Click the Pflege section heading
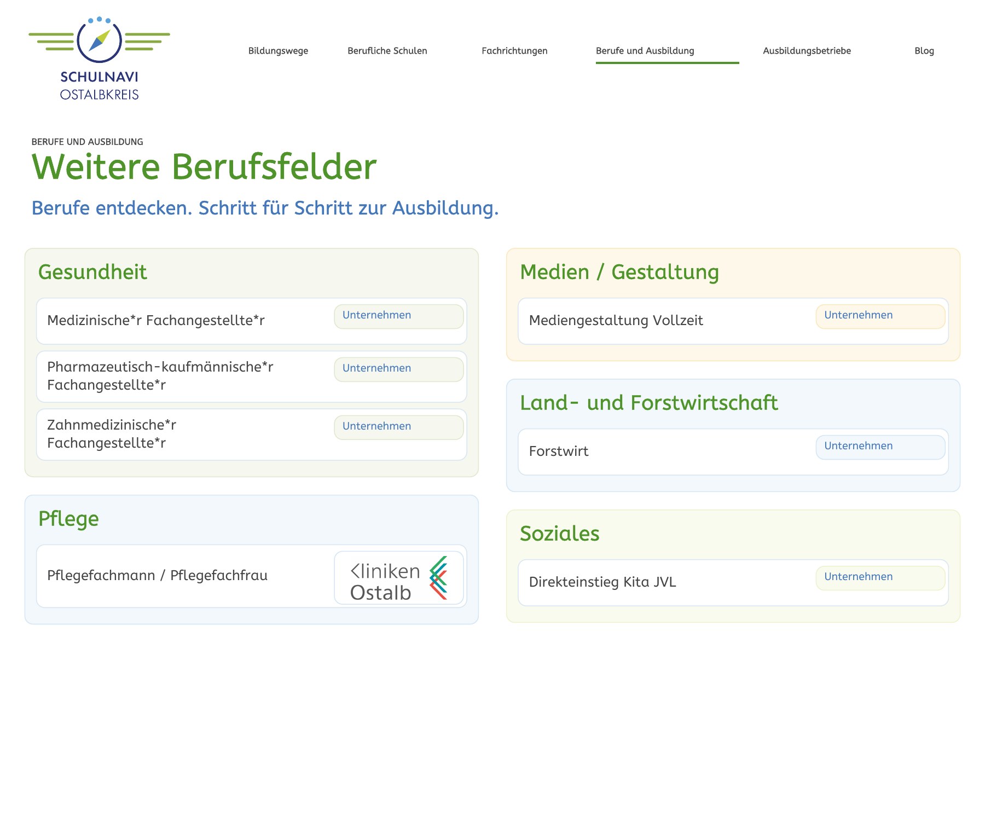The height and width of the screenshot is (828, 985). point(68,519)
